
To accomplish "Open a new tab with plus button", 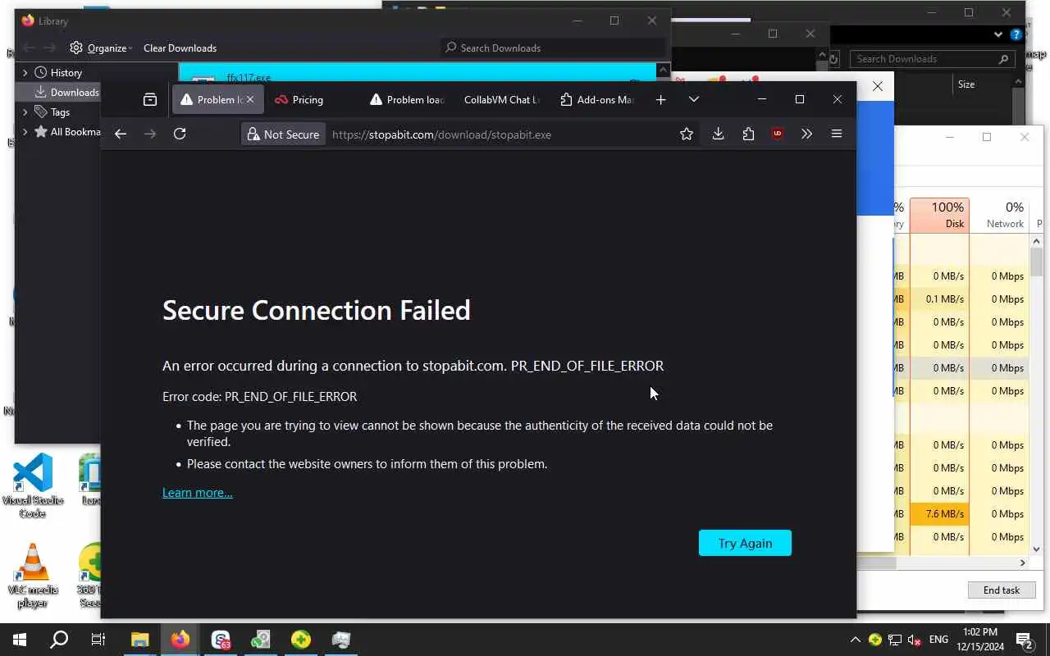I will click(660, 100).
